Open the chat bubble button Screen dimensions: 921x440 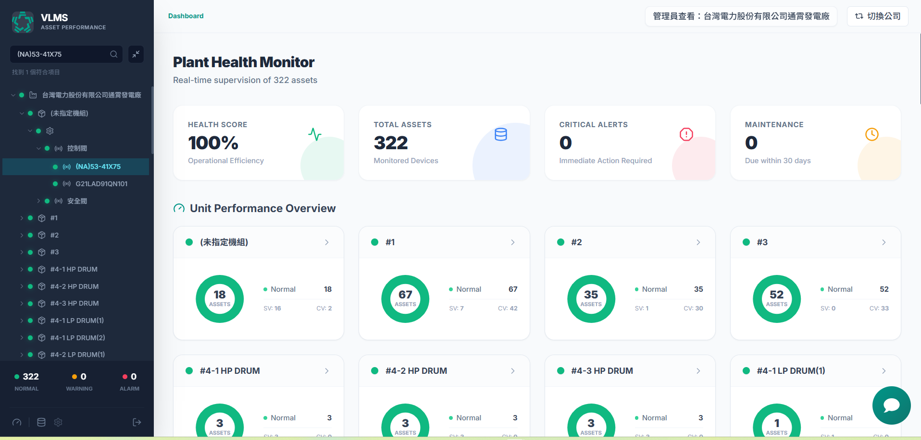(x=891, y=405)
